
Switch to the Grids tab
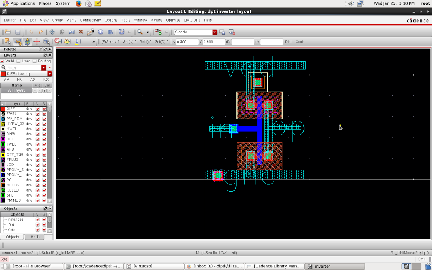pos(35,237)
